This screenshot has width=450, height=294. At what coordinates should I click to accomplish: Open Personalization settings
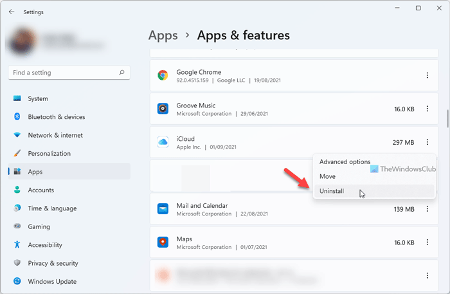[69, 153]
